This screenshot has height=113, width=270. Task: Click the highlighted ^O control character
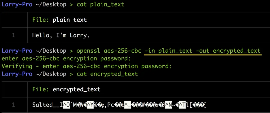click(66, 105)
